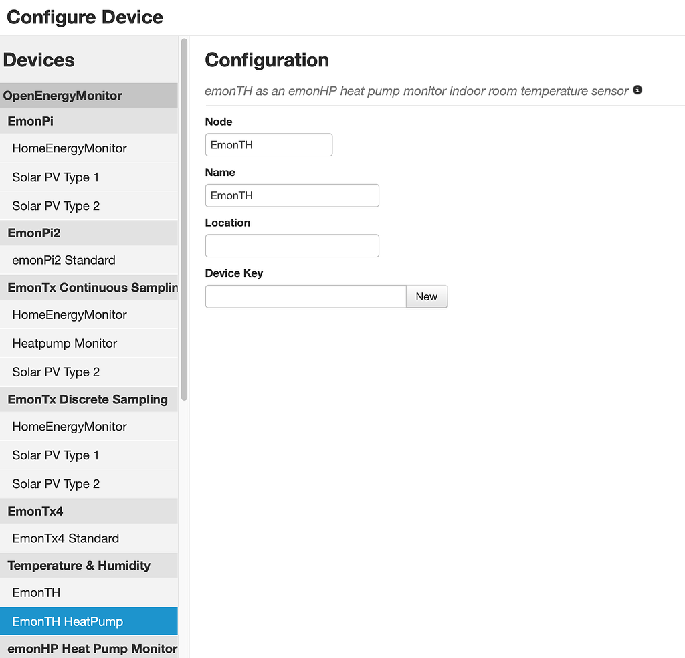Select the EmonTH HeatPump template
Screen dimensions: 685x658
pos(66,621)
